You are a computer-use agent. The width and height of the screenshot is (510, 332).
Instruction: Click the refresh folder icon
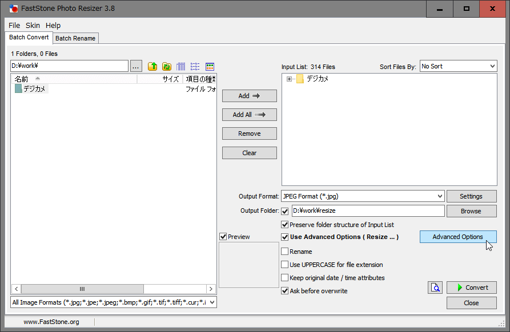[167, 67]
